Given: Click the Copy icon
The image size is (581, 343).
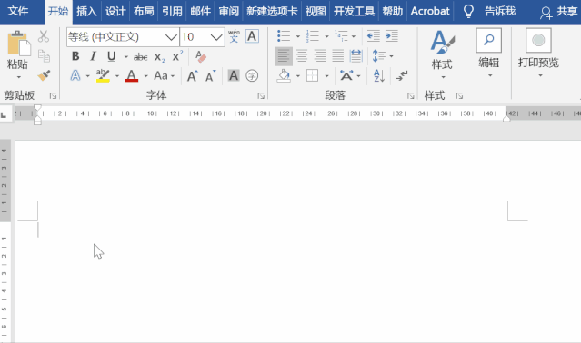Looking at the screenshot, I should 44,56.
